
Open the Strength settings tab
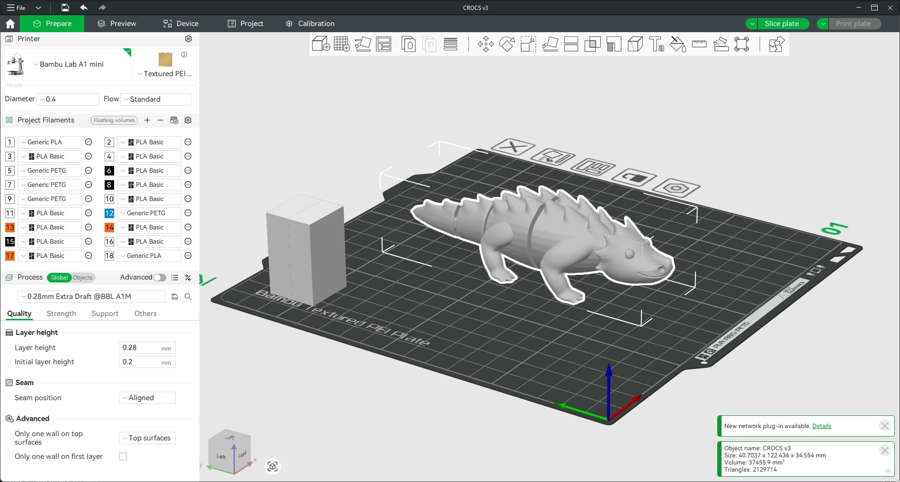point(61,314)
